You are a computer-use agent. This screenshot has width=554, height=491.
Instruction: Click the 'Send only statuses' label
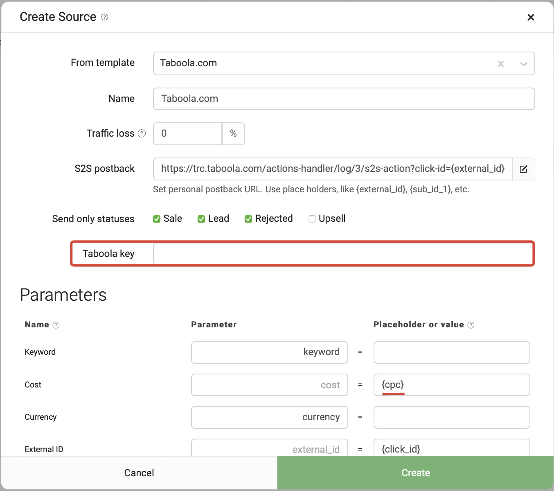click(93, 219)
